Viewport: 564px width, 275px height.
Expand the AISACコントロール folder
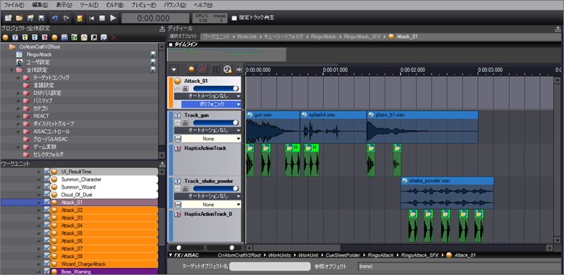coord(18,132)
